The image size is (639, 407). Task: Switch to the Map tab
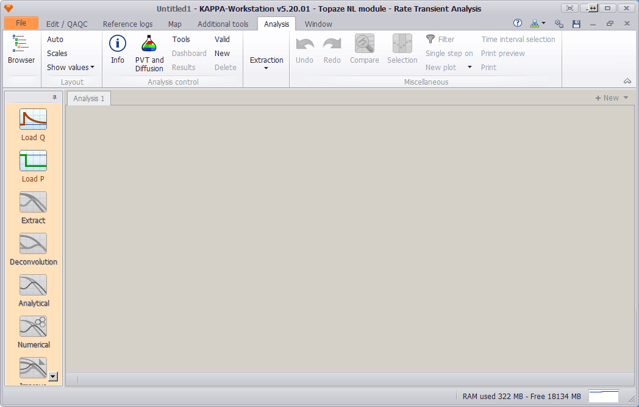coord(174,24)
